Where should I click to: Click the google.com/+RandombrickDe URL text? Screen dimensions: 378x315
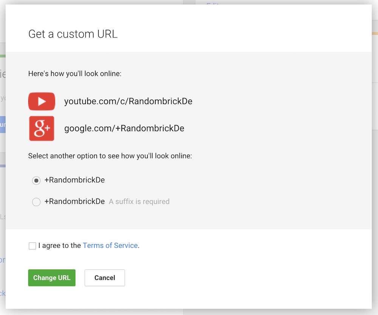point(124,128)
